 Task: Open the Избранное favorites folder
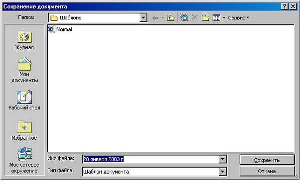coord(24,130)
